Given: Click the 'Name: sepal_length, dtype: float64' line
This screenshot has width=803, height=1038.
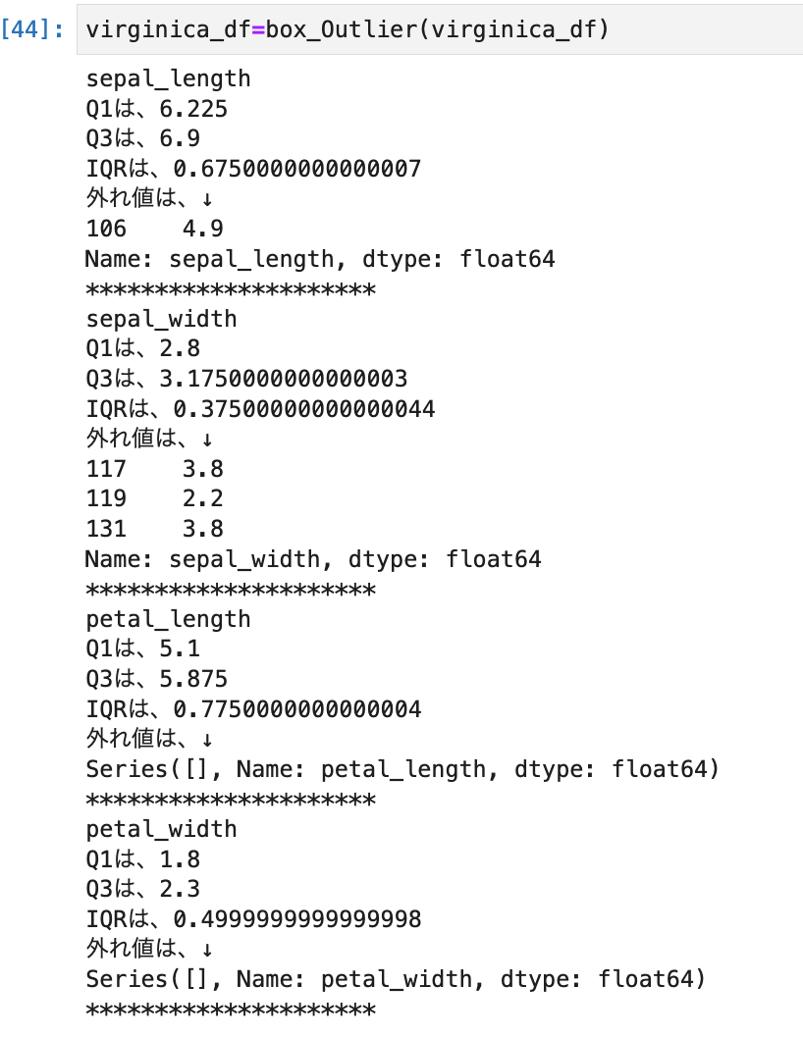Looking at the screenshot, I should (320, 259).
